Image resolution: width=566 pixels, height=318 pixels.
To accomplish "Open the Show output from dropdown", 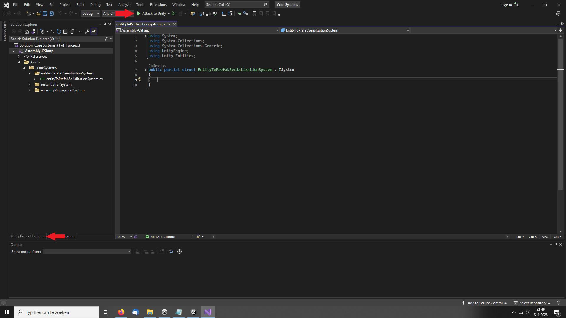I will (87, 251).
